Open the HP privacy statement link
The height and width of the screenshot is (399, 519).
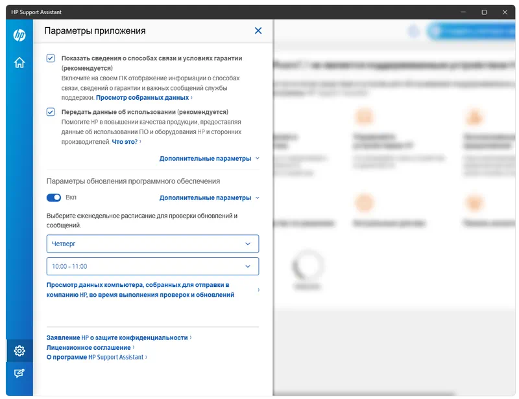(117, 337)
